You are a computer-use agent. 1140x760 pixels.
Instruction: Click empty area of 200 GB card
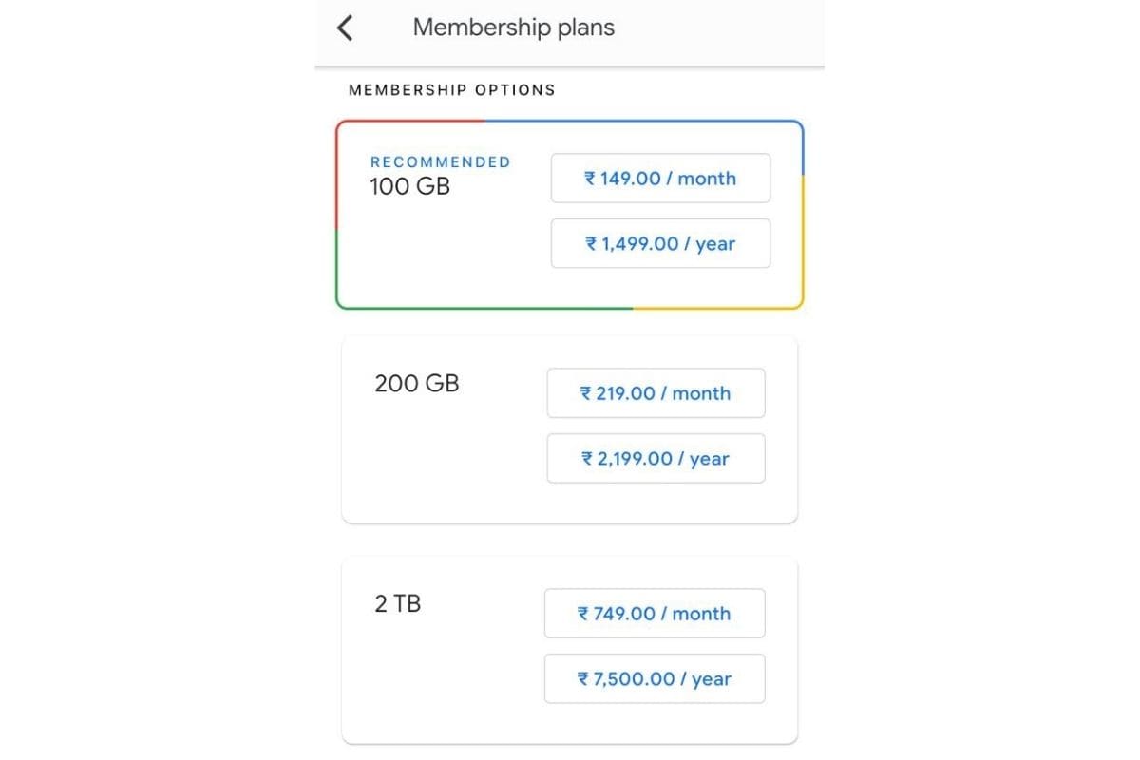coord(437,465)
